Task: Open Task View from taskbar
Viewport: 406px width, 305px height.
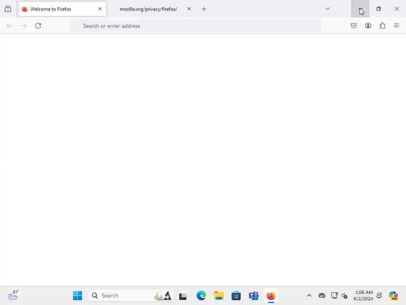Action: (183, 295)
